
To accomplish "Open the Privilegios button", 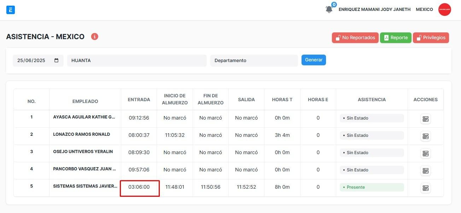I will [x=431, y=38].
